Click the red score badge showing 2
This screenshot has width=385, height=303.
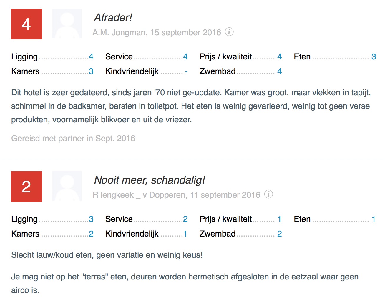[x=26, y=187]
